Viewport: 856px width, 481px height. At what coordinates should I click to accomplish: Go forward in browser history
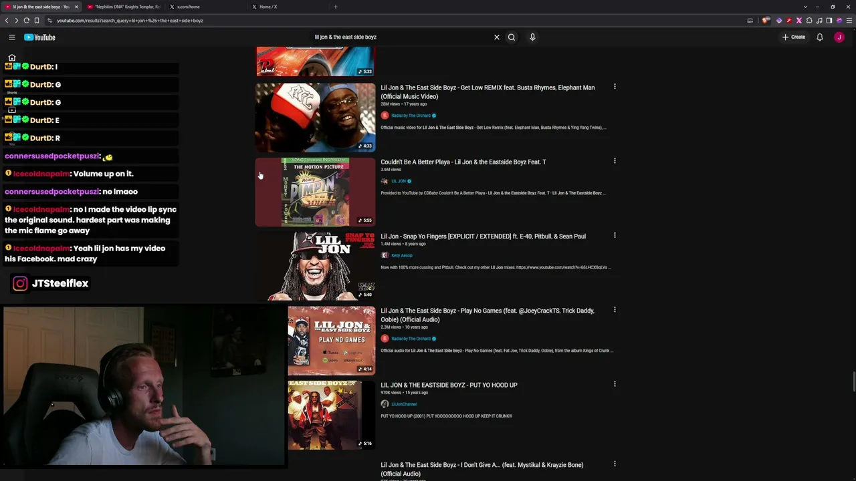click(x=17, y=21)
